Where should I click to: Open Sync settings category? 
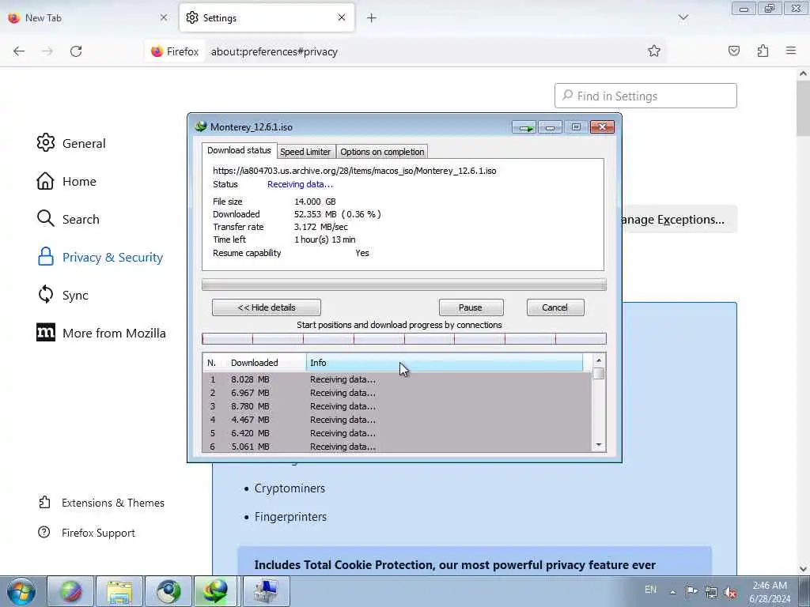point(63,295)
